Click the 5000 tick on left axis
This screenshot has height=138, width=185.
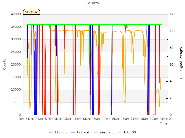17,102
